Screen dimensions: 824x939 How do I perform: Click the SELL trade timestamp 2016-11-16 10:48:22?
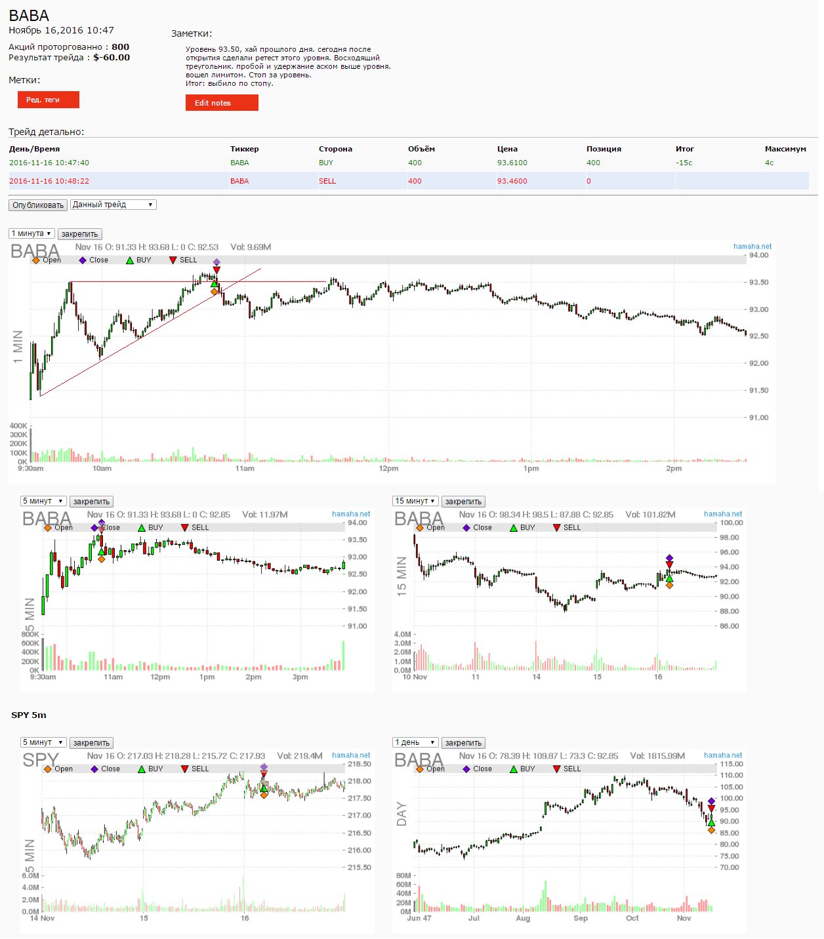tap(49, 181)
